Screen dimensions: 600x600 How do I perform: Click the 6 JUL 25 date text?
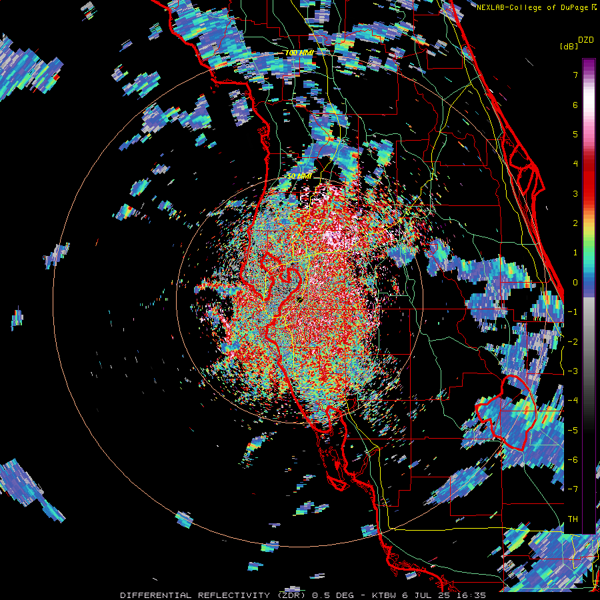tap(427, 595)
